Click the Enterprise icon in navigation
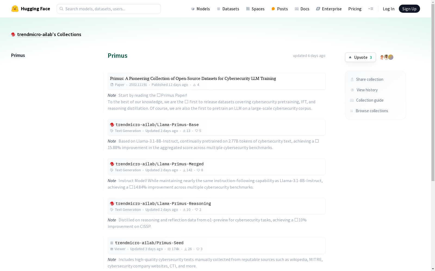 (318, 9)
